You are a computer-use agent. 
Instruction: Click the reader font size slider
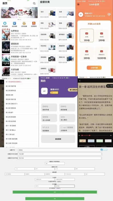pyautogui.click(x=95, y=135)
